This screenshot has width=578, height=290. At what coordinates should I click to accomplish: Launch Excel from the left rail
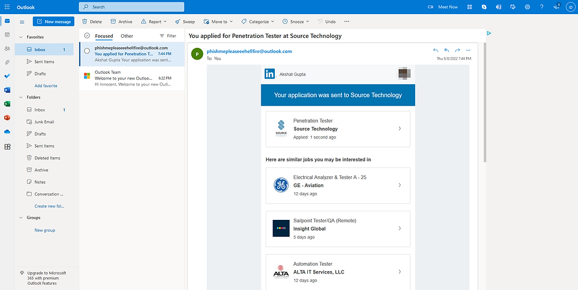click(7, 104)
